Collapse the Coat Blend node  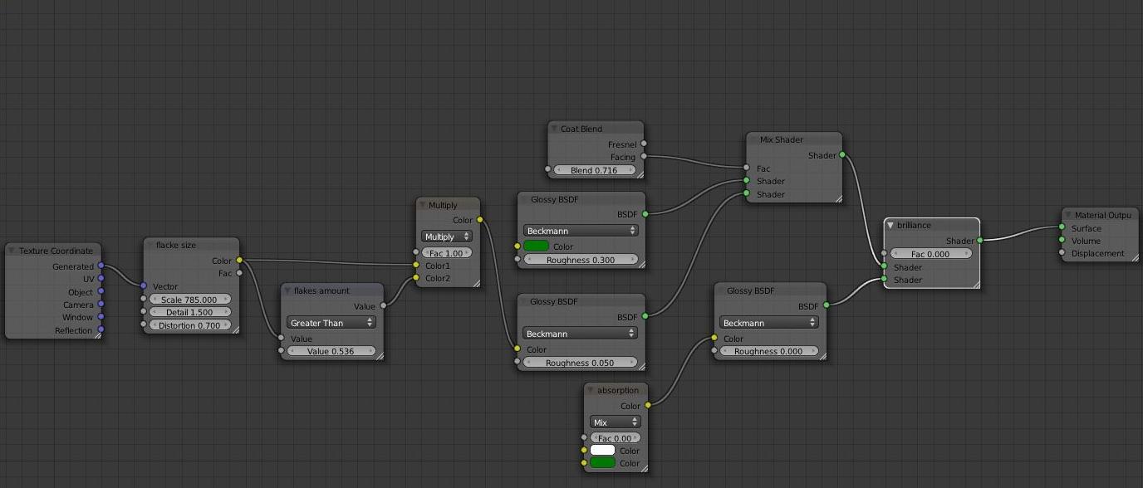pos(554,129)
